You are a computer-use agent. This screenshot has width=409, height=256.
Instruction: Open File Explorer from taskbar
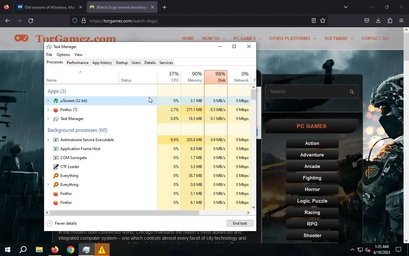click(x=39, y=250)
